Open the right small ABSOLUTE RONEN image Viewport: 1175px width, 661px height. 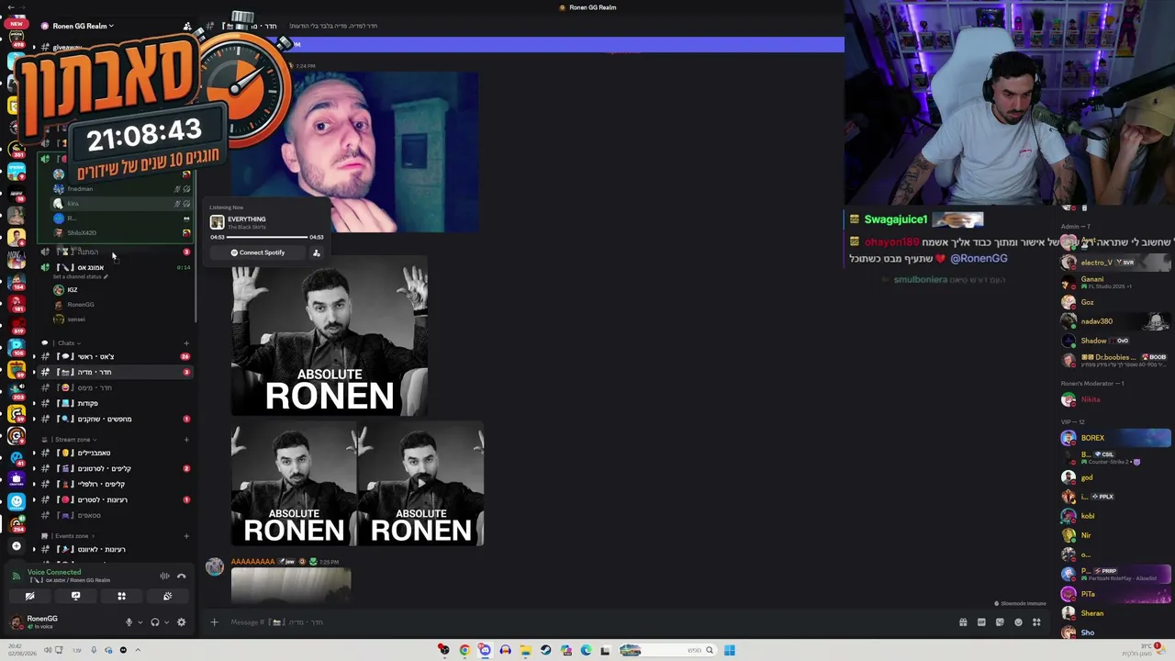coord(420,484)
